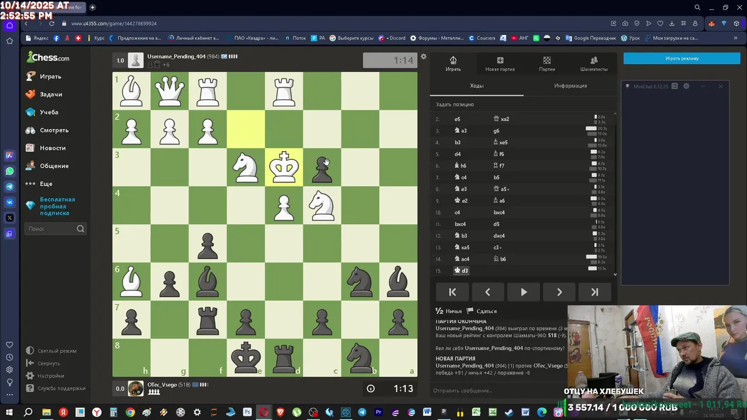Image resolution: width=747 pixels, height=420 pixels.
Task: Click X (Twitter) icon in browser sidebar
Action: 9,218
